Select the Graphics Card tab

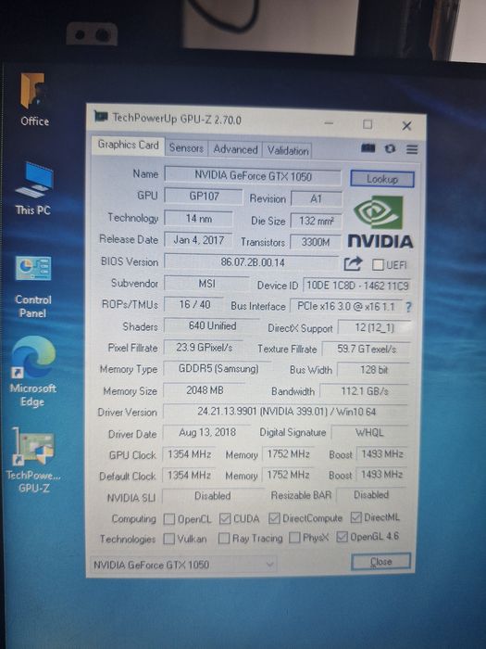(128, 145)
